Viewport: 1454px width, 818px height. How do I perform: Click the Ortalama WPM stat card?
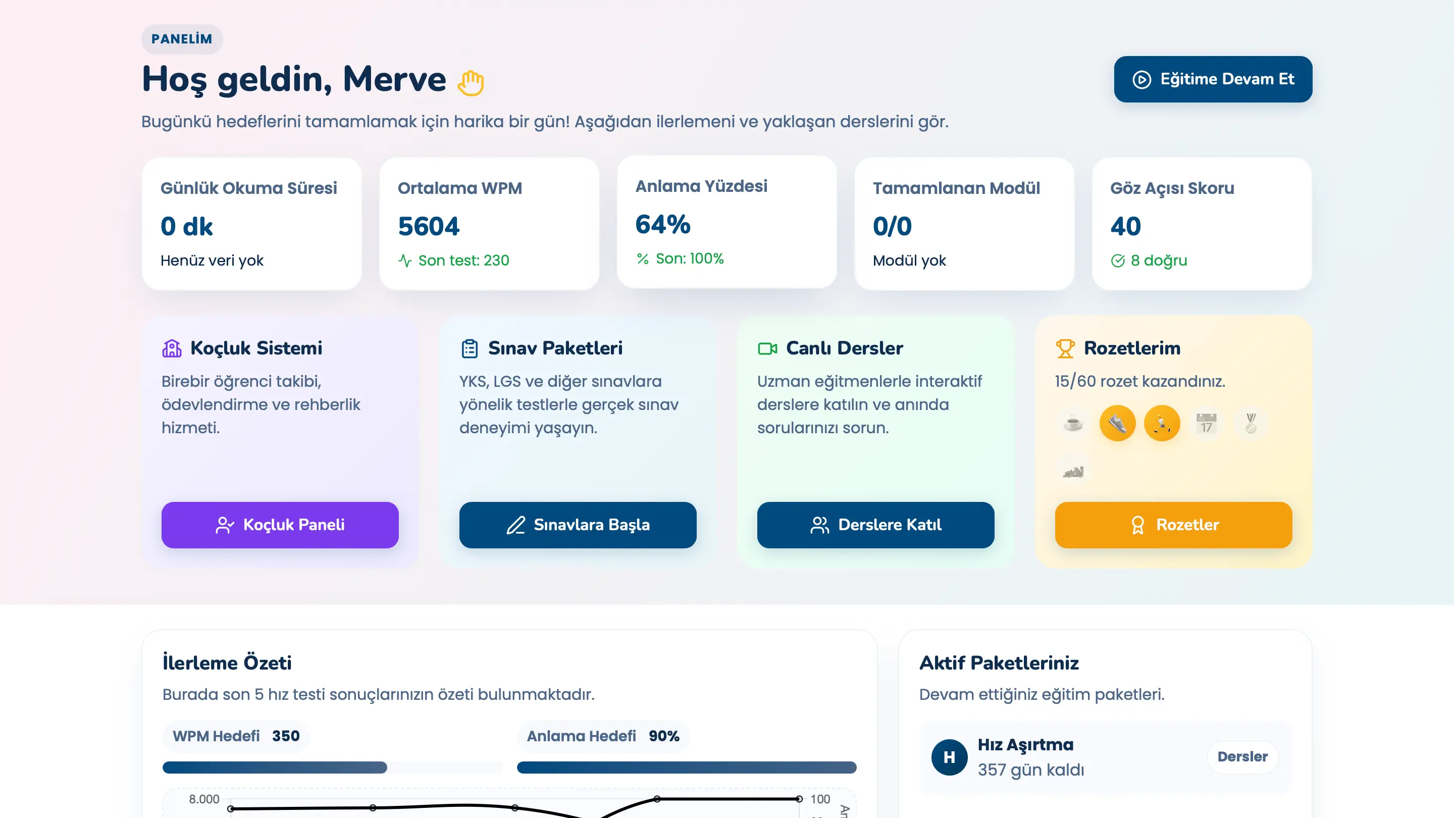point(489,224)
